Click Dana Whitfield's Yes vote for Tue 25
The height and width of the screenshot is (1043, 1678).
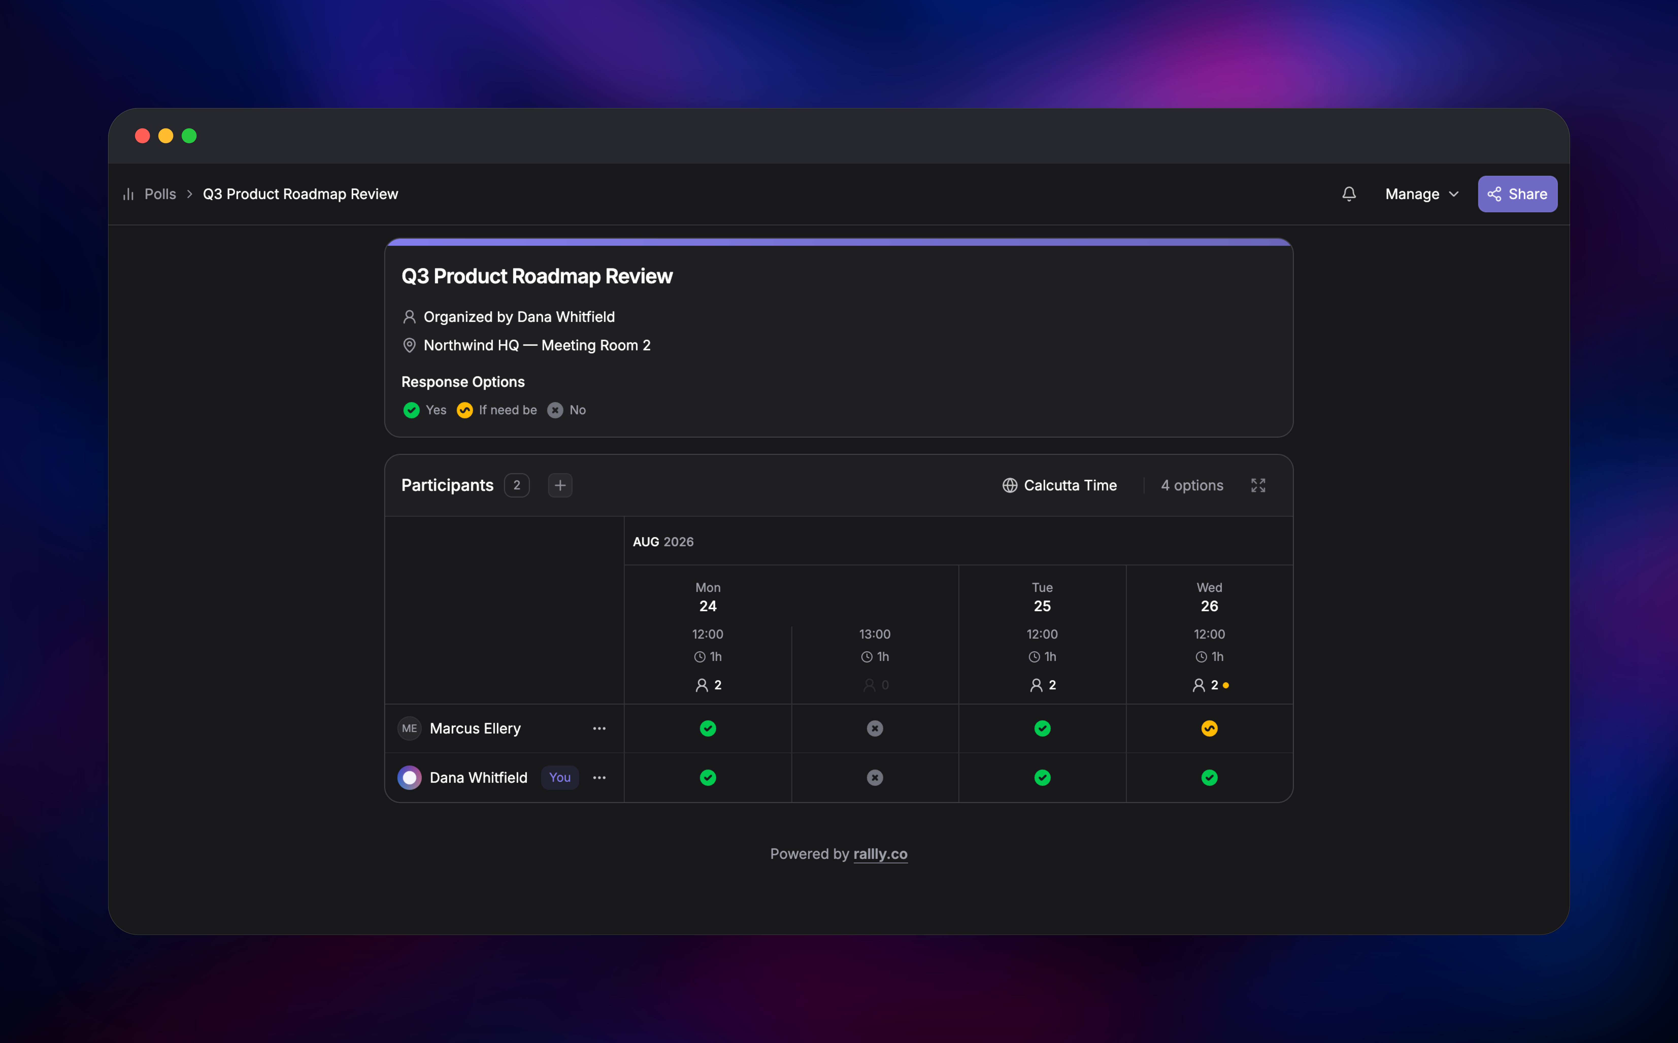coord(1042,777)
